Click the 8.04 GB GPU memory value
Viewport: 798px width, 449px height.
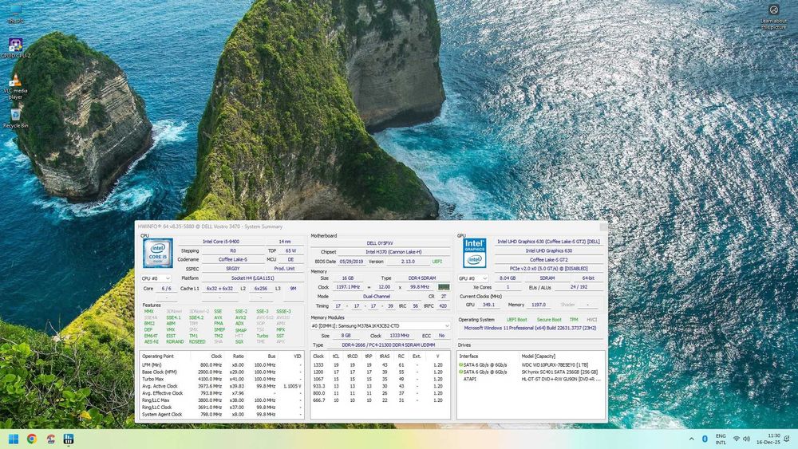pos(508,278)
